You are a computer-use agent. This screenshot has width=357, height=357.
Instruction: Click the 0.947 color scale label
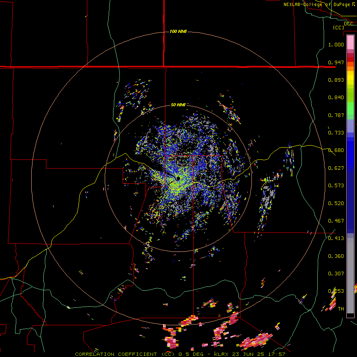pyautogui.click(x=336, y=62)
